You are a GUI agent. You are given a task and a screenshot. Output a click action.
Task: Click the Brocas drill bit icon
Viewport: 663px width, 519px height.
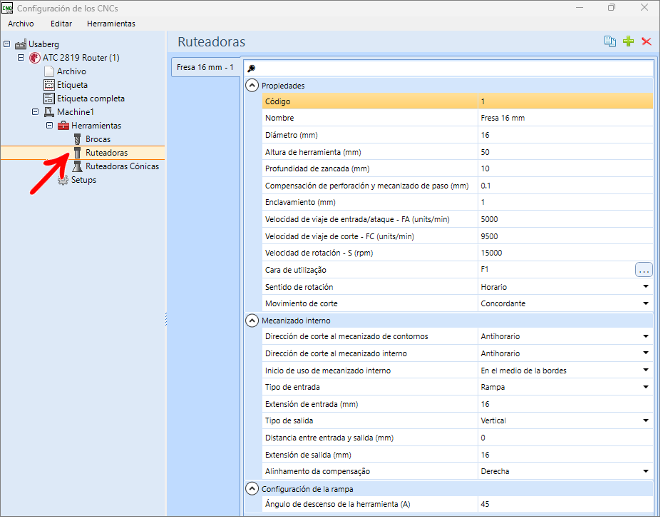[x=78, y=139]
